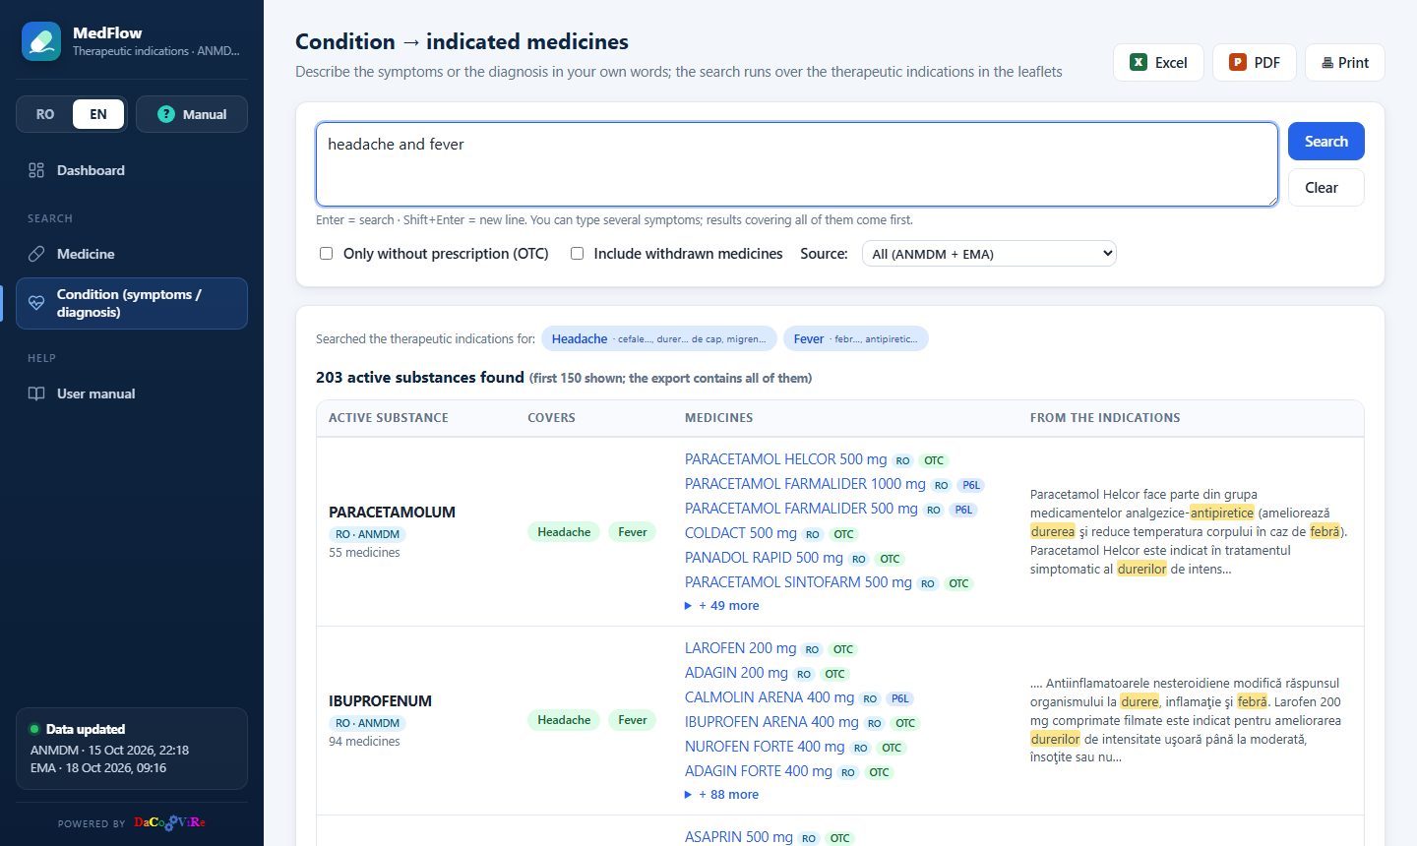The image size is (1417, 846).
Task: Click the Dashboard grid icon
Action: 36,170
